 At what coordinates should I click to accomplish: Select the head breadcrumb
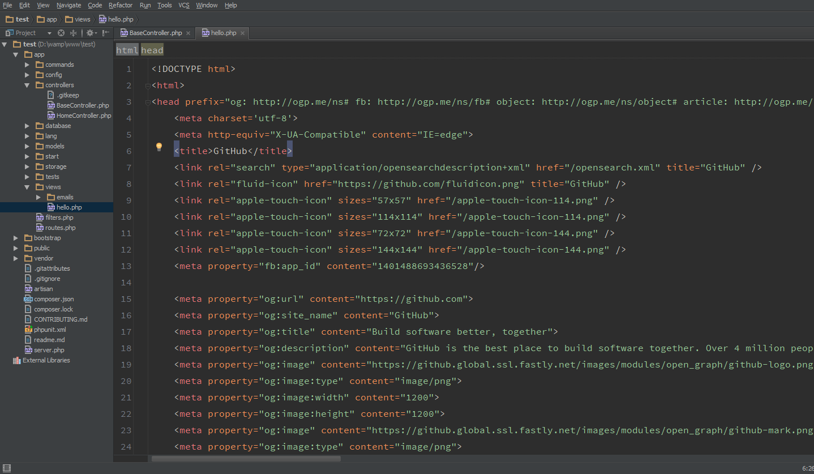pos(152,50)
